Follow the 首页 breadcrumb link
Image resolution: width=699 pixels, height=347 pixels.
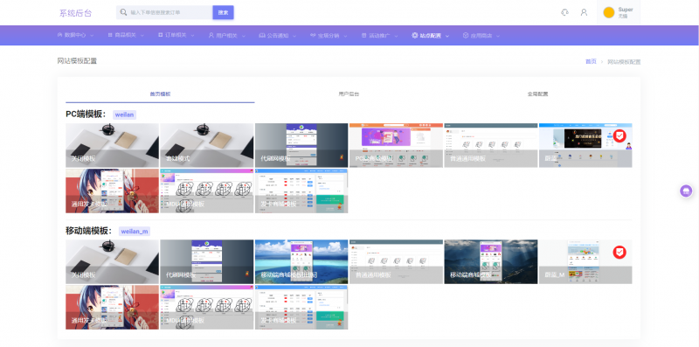point(591,61)
